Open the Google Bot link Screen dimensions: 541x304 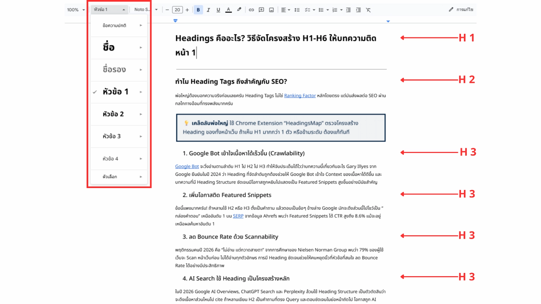[187, 166]
